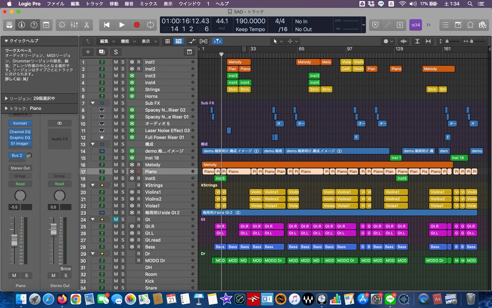Click the duplicate track button

click(102, 52)
